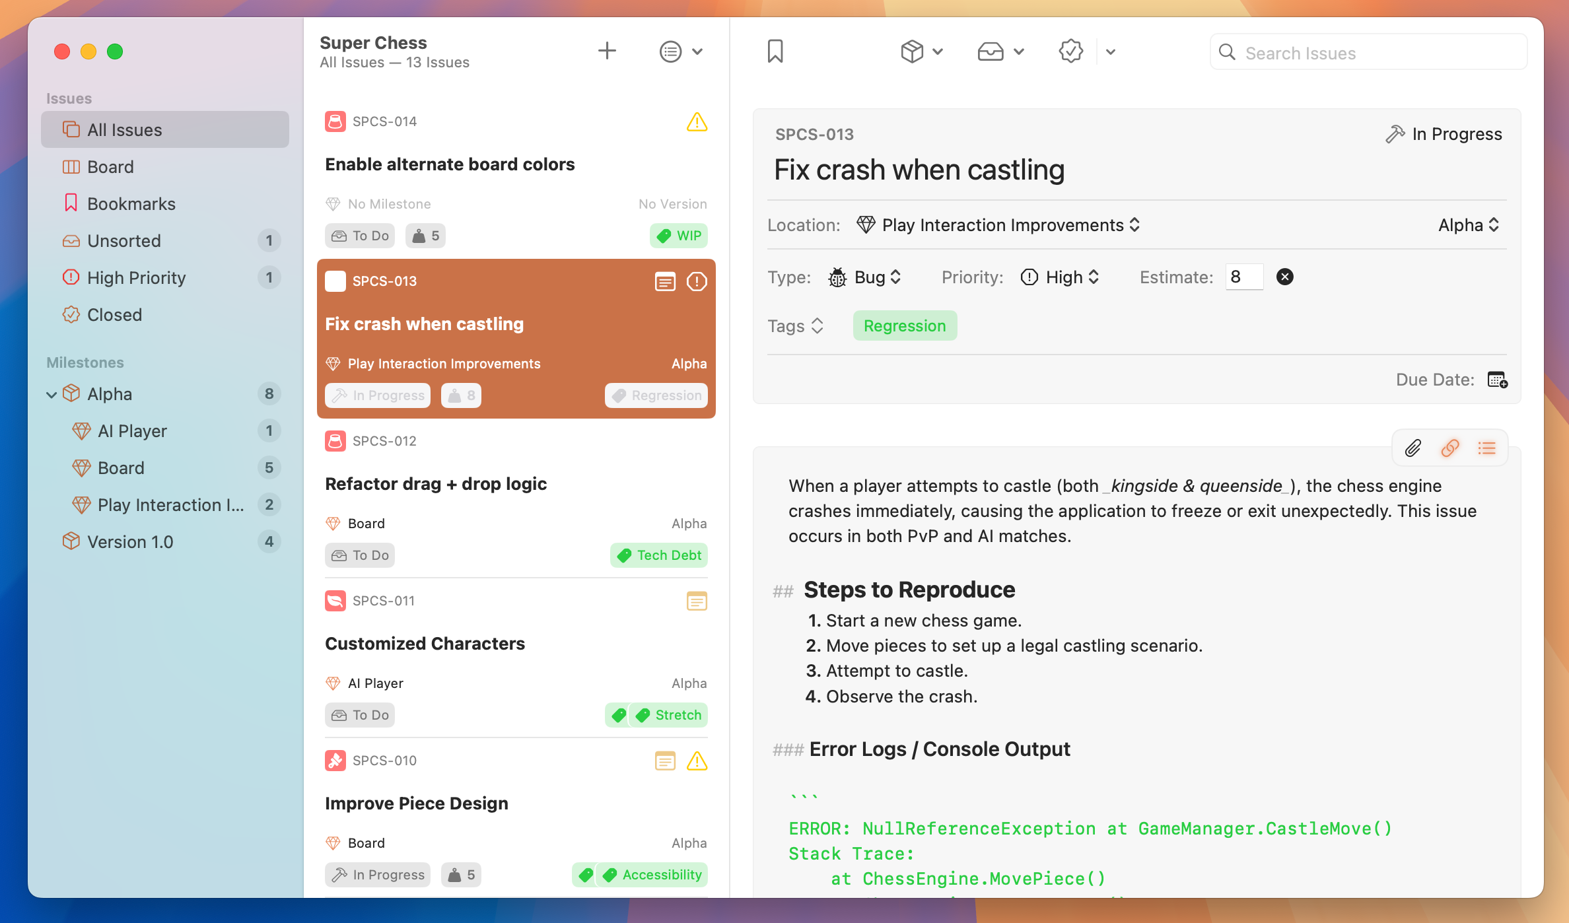Image resolution: width=1569 pixels, height=923 pixels.
Task: Click the bookmark icon in the toolbar
Action: tap(775, 51)
